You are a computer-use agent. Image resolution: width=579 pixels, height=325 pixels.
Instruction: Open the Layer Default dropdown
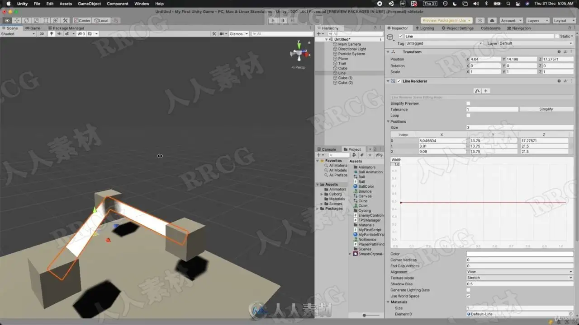tap(536, 43)
